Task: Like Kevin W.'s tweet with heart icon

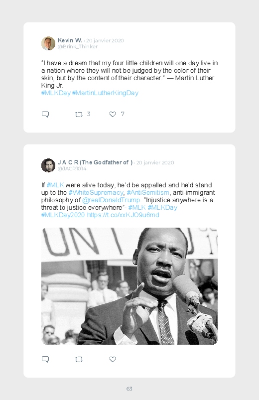Action: 113,114
